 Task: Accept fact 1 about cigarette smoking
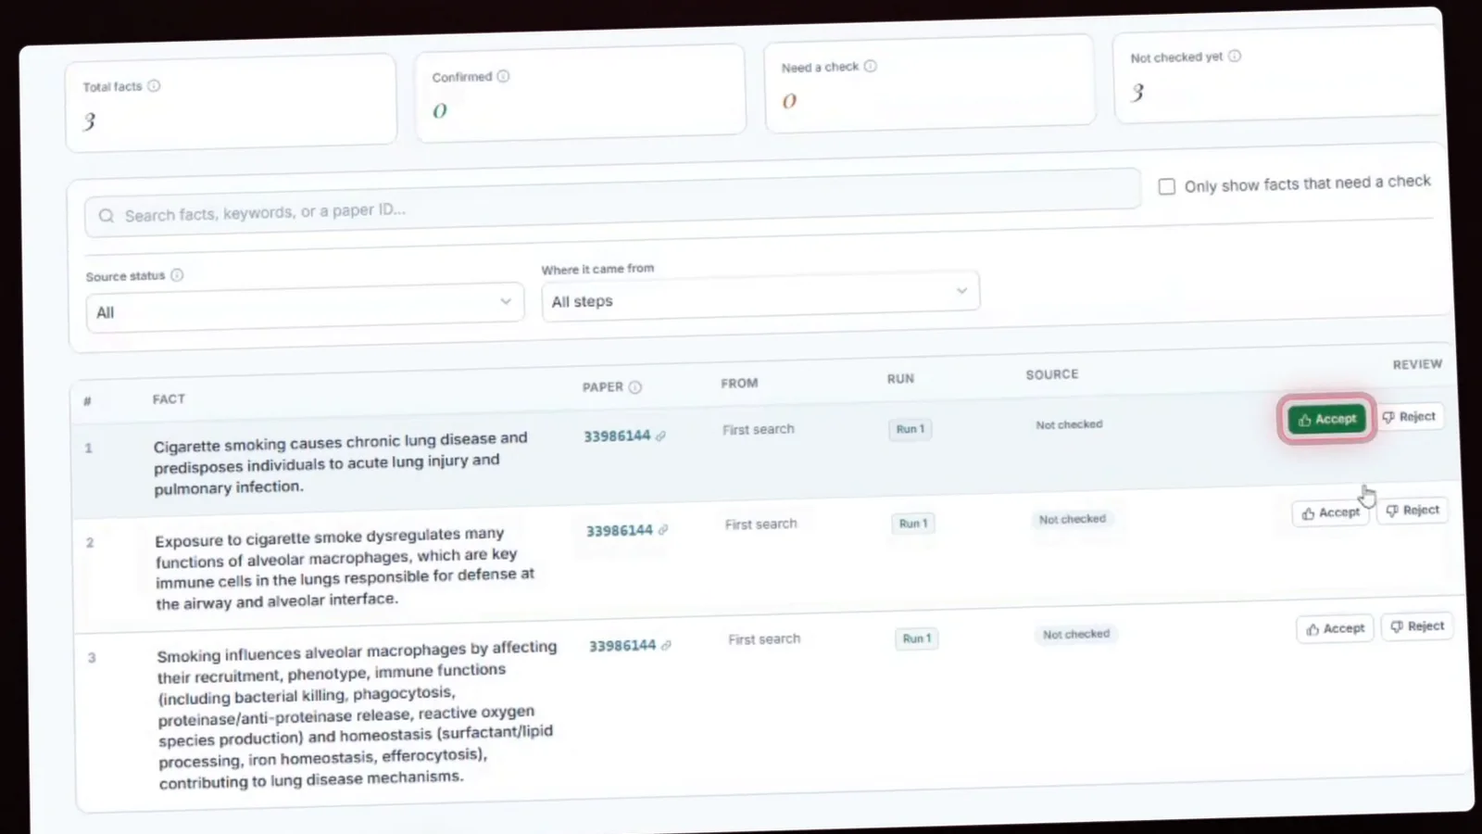coord(1326,419)
